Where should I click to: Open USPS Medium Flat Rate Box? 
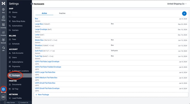click(46, 77)
